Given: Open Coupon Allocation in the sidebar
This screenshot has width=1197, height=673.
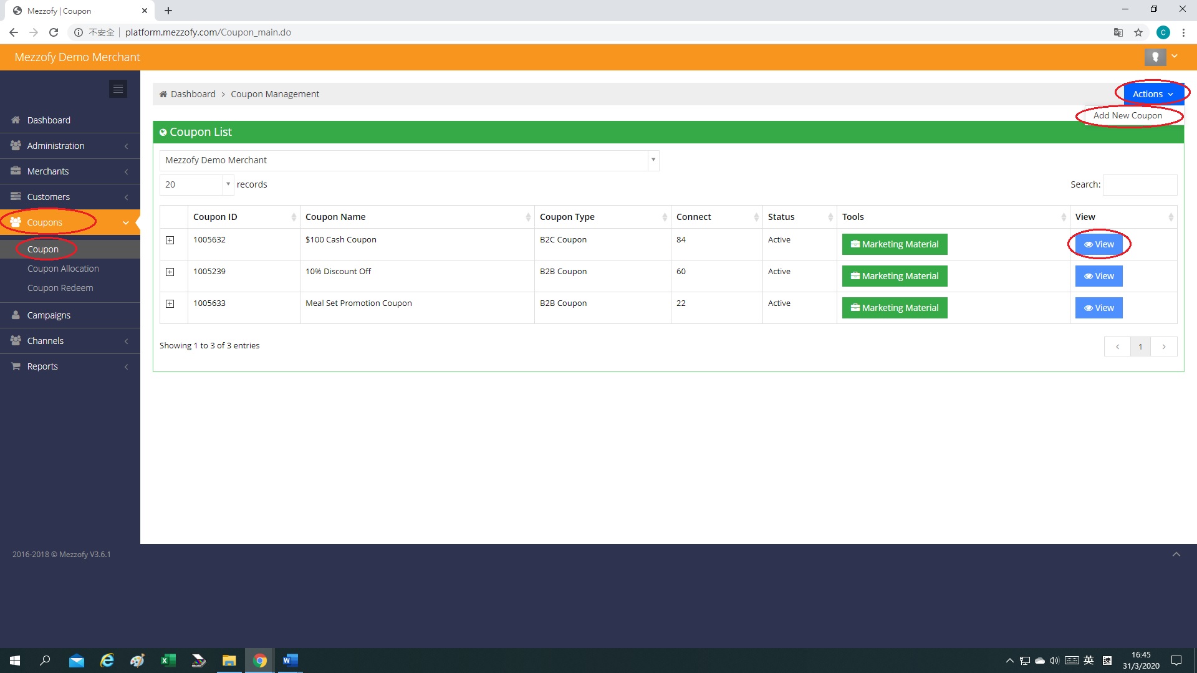Looking at the screenshot, I should click(63, 269).
